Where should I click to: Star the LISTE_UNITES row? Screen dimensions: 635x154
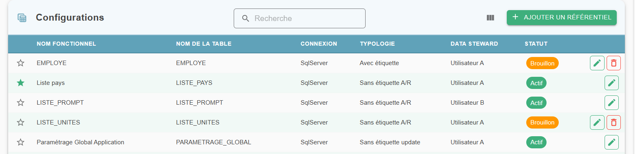[21, 122]
